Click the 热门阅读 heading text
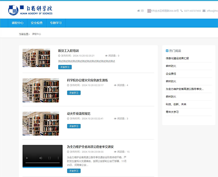Viewport: 218px width, 177px height. click(175, 51)
